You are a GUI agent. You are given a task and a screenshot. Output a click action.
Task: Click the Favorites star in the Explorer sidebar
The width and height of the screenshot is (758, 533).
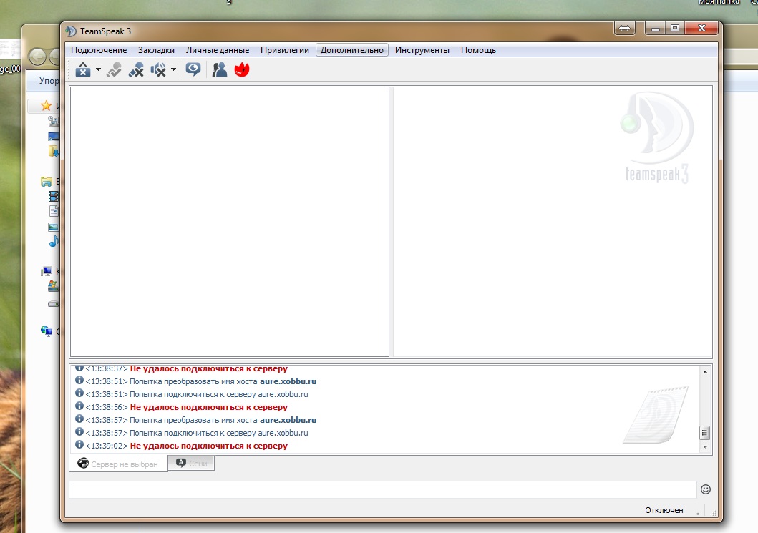46,105
